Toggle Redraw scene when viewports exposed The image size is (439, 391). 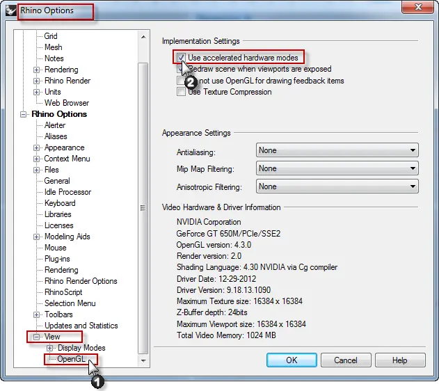[x=182, y=70]
